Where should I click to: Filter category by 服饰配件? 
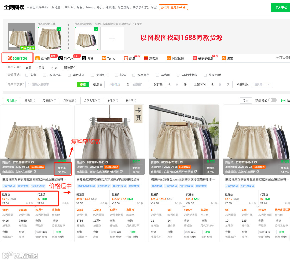click(x=70, y=68)
